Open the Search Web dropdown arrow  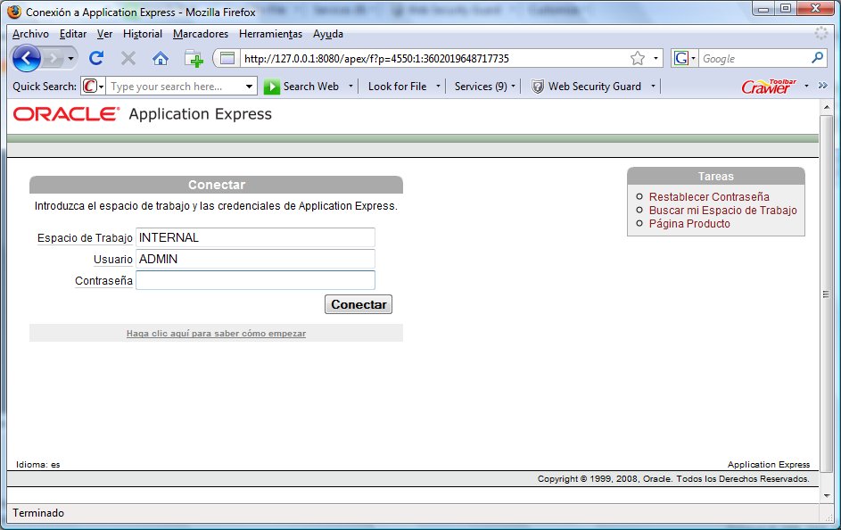click(x=350, y=86)
